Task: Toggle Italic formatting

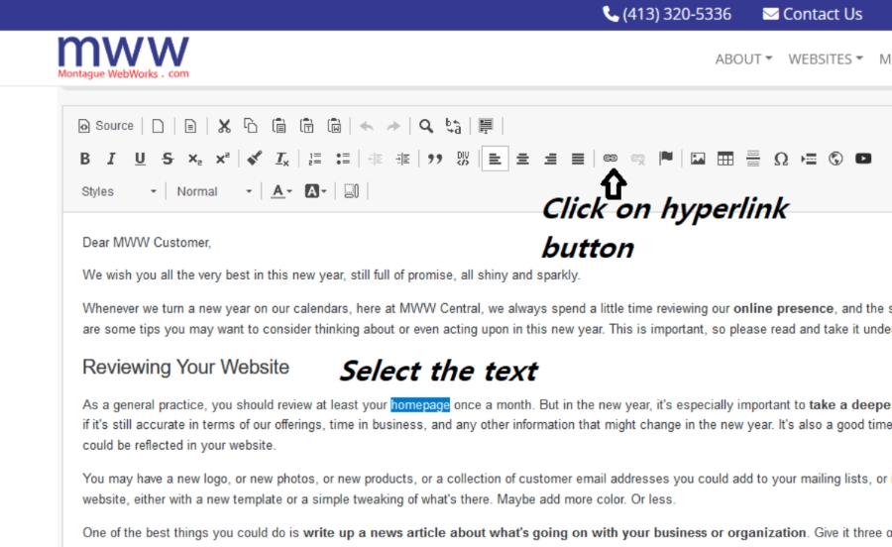Action: 112,159
